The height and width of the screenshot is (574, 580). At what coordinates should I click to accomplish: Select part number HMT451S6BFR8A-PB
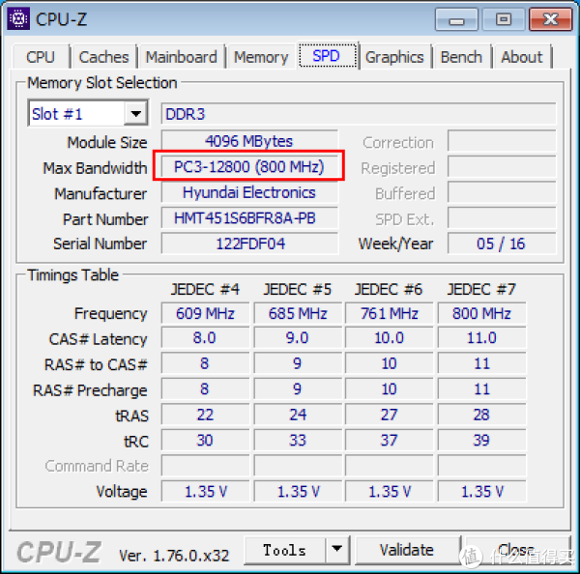click(249, 217)
